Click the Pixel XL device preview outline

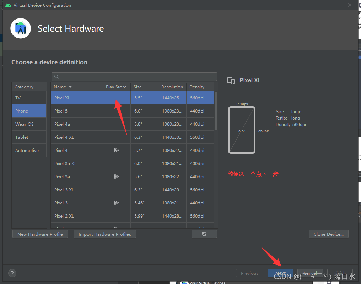242,130
